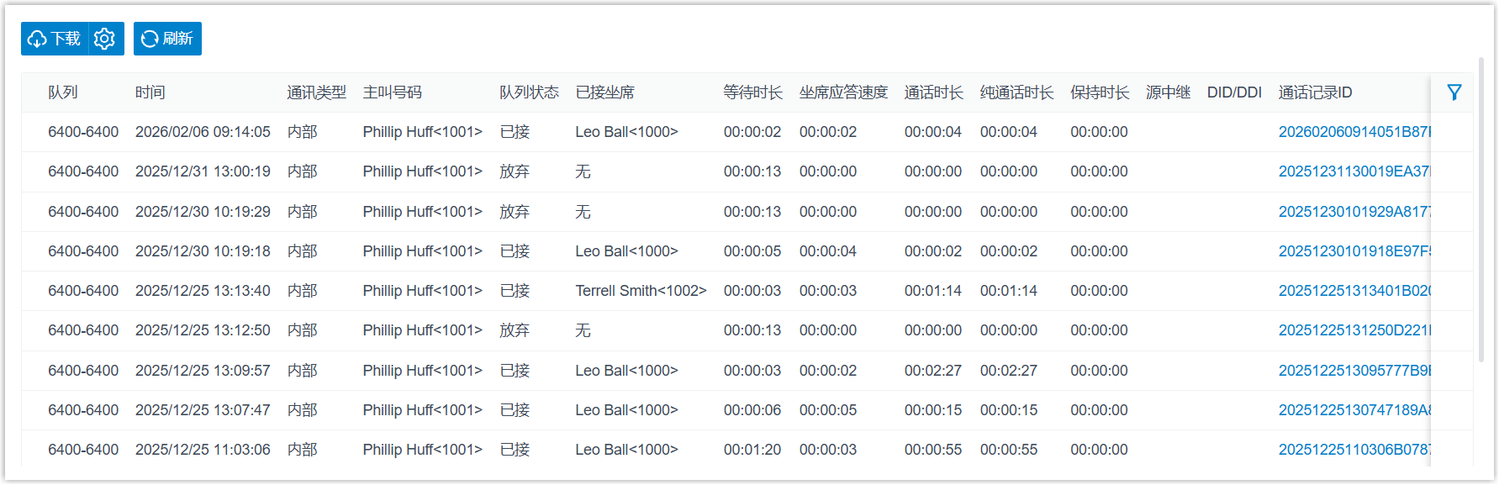
Task: Open download settings gear icon
Action: pyautogui.click(x=105, y=39)
